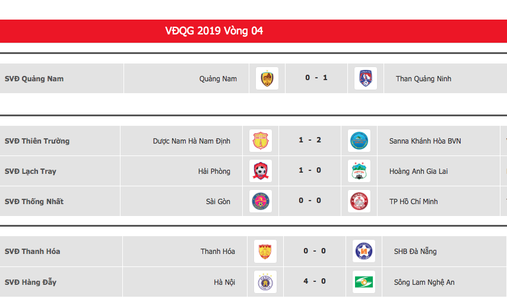Click the Quảng Nam team crest

(x=267, y=78)
